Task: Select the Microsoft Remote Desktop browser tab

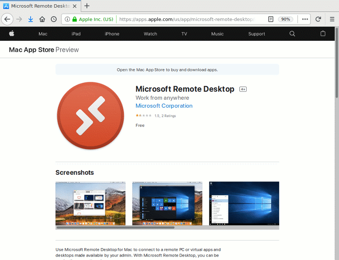Action: click(40, 6)
